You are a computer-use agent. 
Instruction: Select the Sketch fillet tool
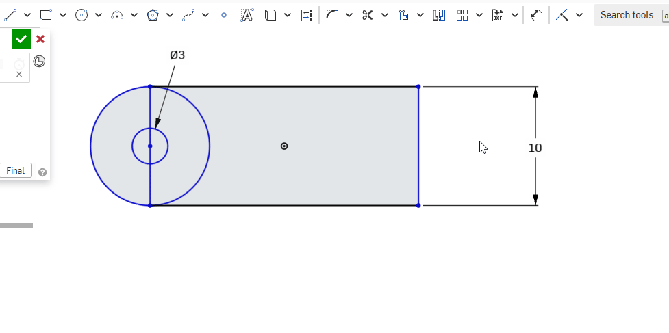(332, 15)
